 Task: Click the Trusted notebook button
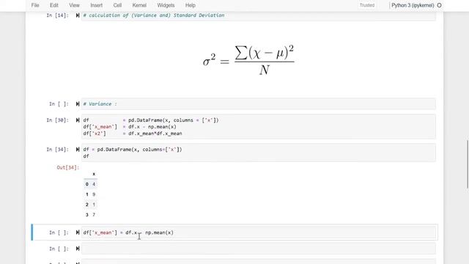click(367, 5)
